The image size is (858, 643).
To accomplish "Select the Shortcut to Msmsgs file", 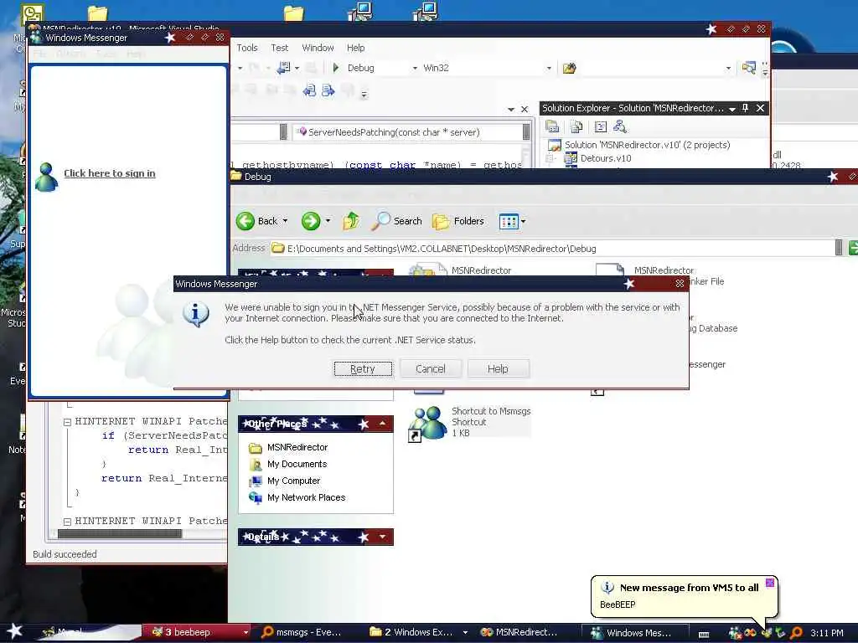I will coord(471,422).
